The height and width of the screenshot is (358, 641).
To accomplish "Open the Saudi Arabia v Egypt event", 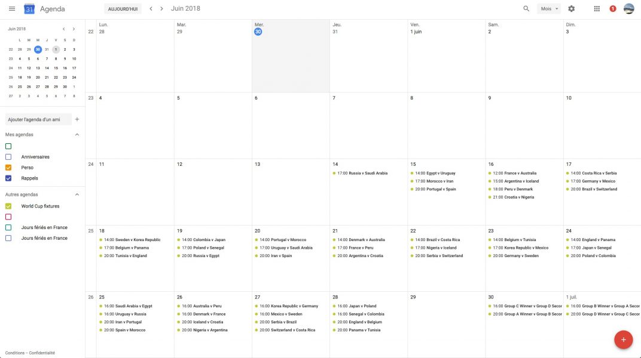I will click(x=126, y=306).
